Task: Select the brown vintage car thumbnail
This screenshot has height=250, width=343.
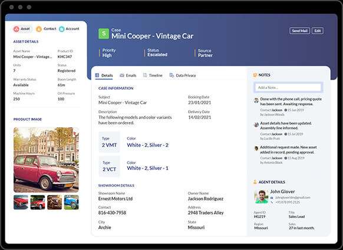Action: pos(54,202)
